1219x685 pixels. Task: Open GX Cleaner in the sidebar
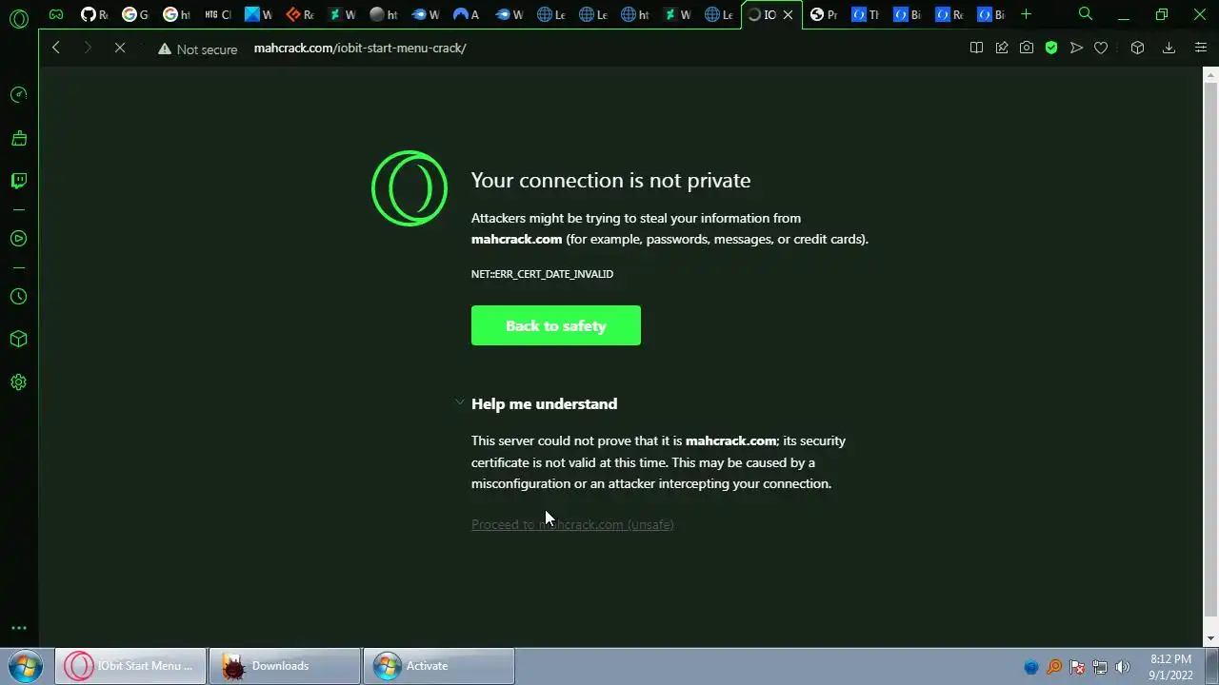tap(18, 138)
